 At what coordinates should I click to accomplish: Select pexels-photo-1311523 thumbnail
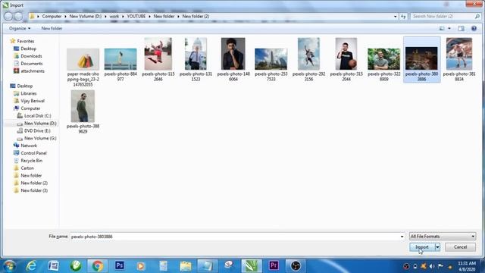coord(196,54)
